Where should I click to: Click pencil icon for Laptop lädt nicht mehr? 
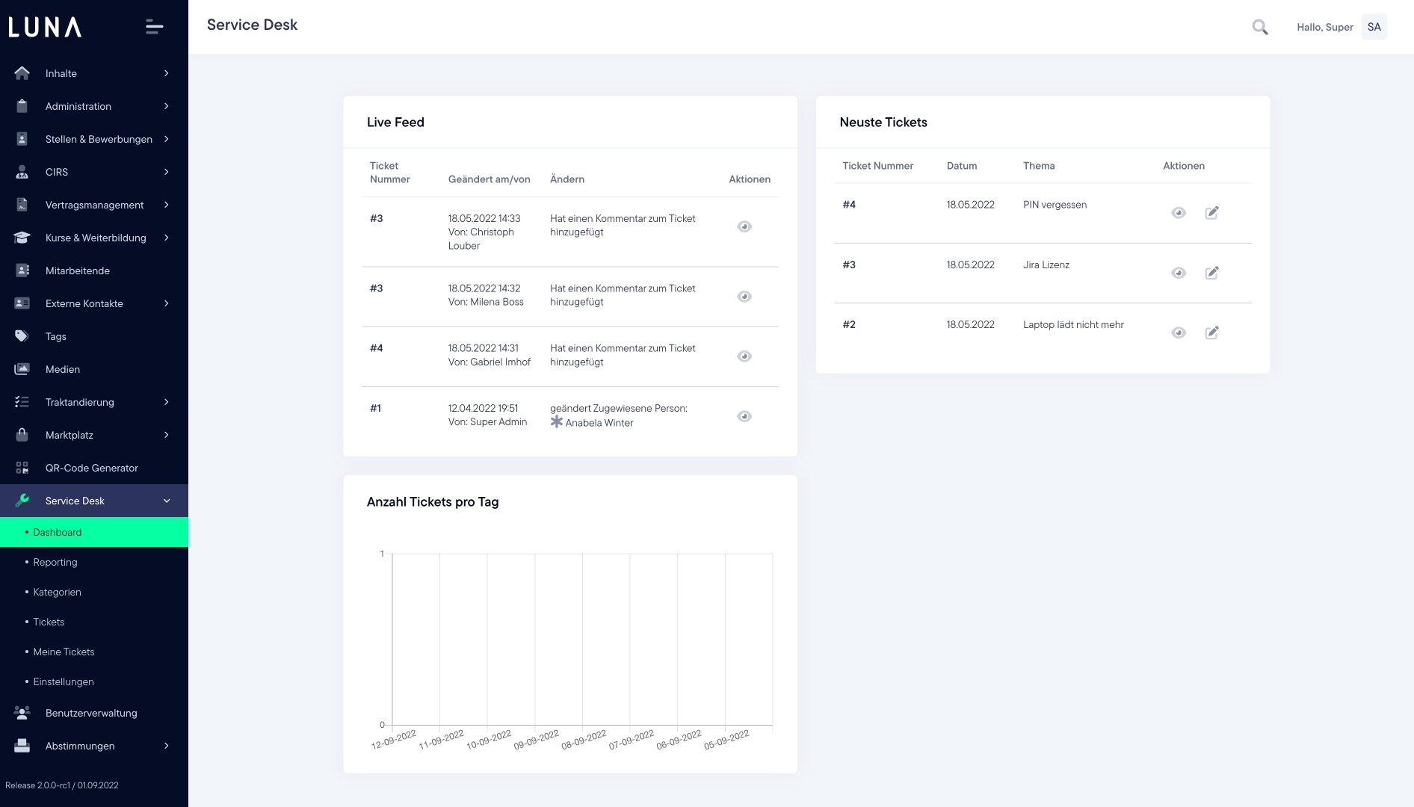(x=1211, y=333)
